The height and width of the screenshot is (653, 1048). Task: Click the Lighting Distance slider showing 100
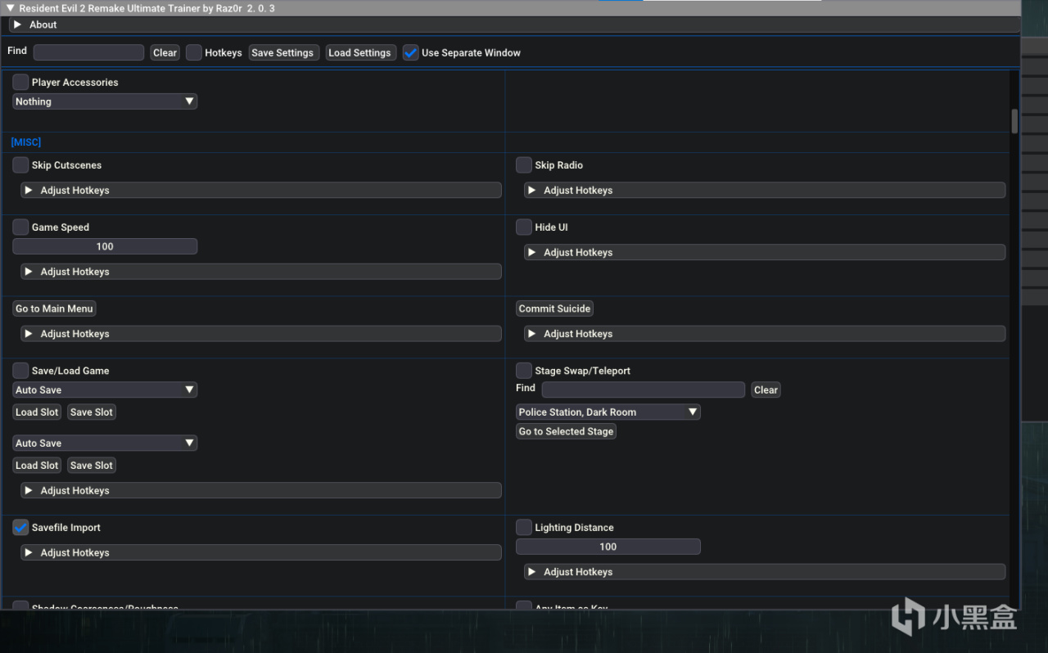pyautogui.click(x=608, y=547)
